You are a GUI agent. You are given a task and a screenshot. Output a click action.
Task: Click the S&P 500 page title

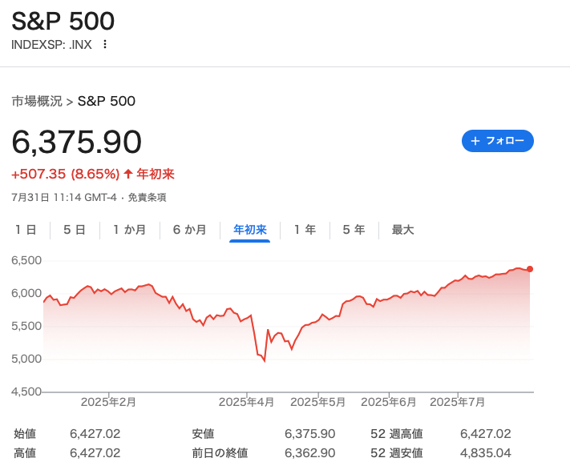tap(63, 21)
